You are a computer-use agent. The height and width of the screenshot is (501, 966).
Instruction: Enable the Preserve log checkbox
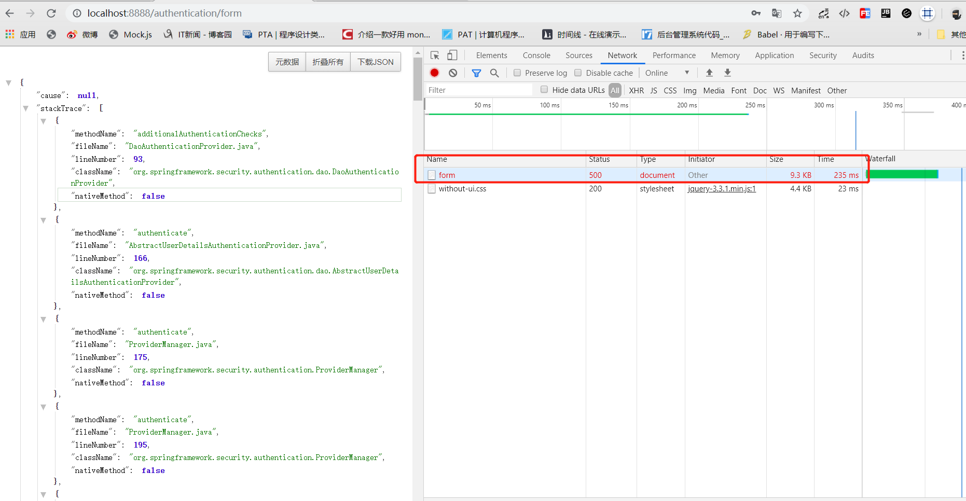click(517, 73)
